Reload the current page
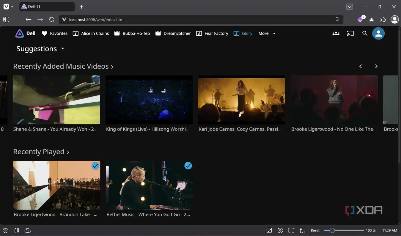The height and width of the screenshot is (236, 401). pyautogui.click(x=52, y=20)
